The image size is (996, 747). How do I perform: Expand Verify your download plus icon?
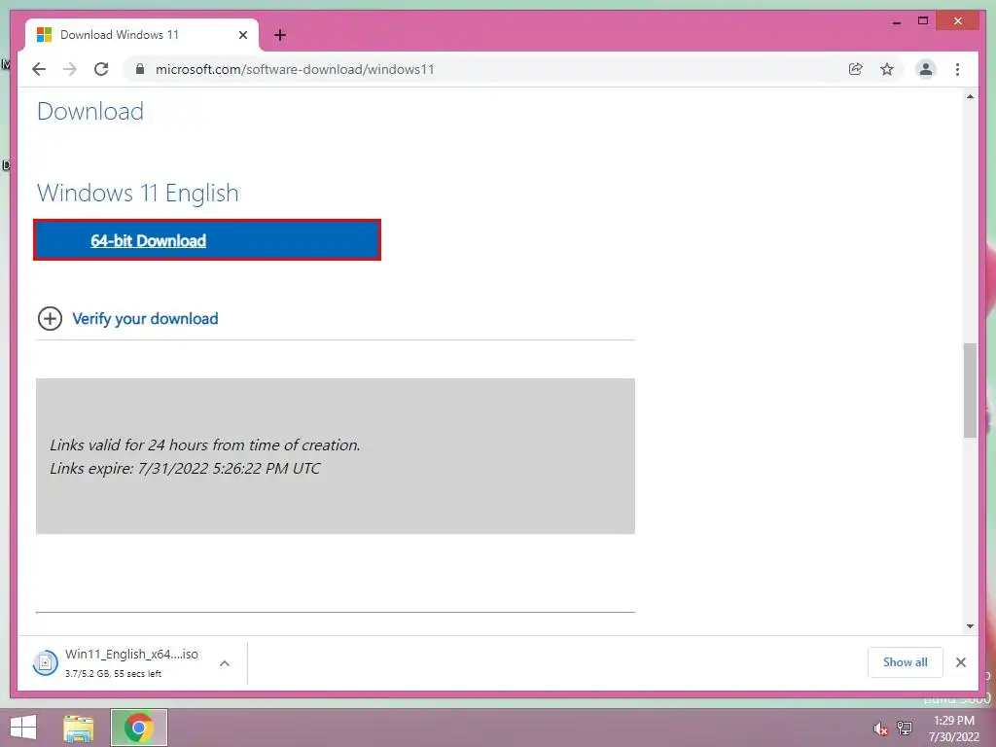coord(51,319)
